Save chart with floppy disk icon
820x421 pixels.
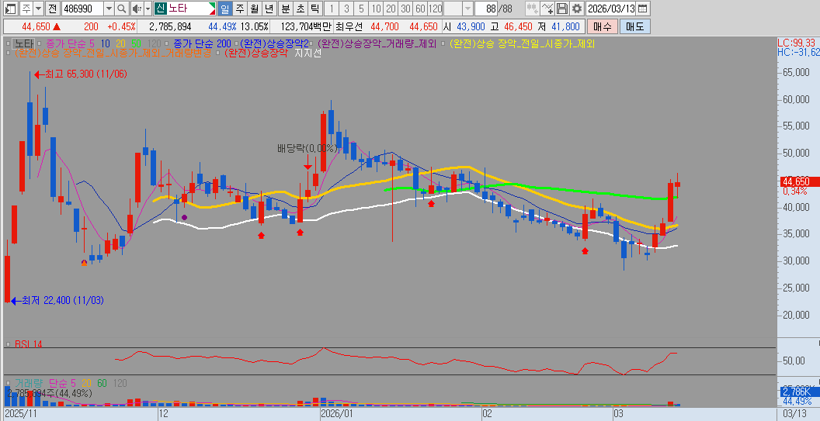[x=561, y=9]
